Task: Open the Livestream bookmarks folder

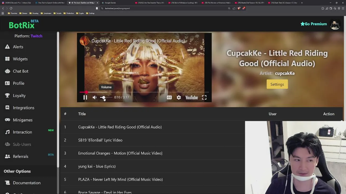Action: point(46,13)
